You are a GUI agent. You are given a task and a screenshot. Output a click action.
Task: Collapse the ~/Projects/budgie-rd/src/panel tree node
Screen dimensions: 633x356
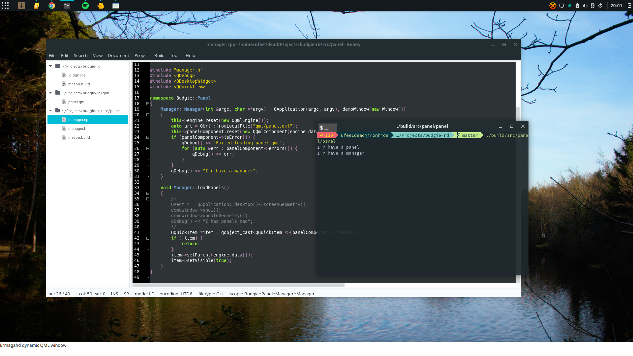[50, 110]
